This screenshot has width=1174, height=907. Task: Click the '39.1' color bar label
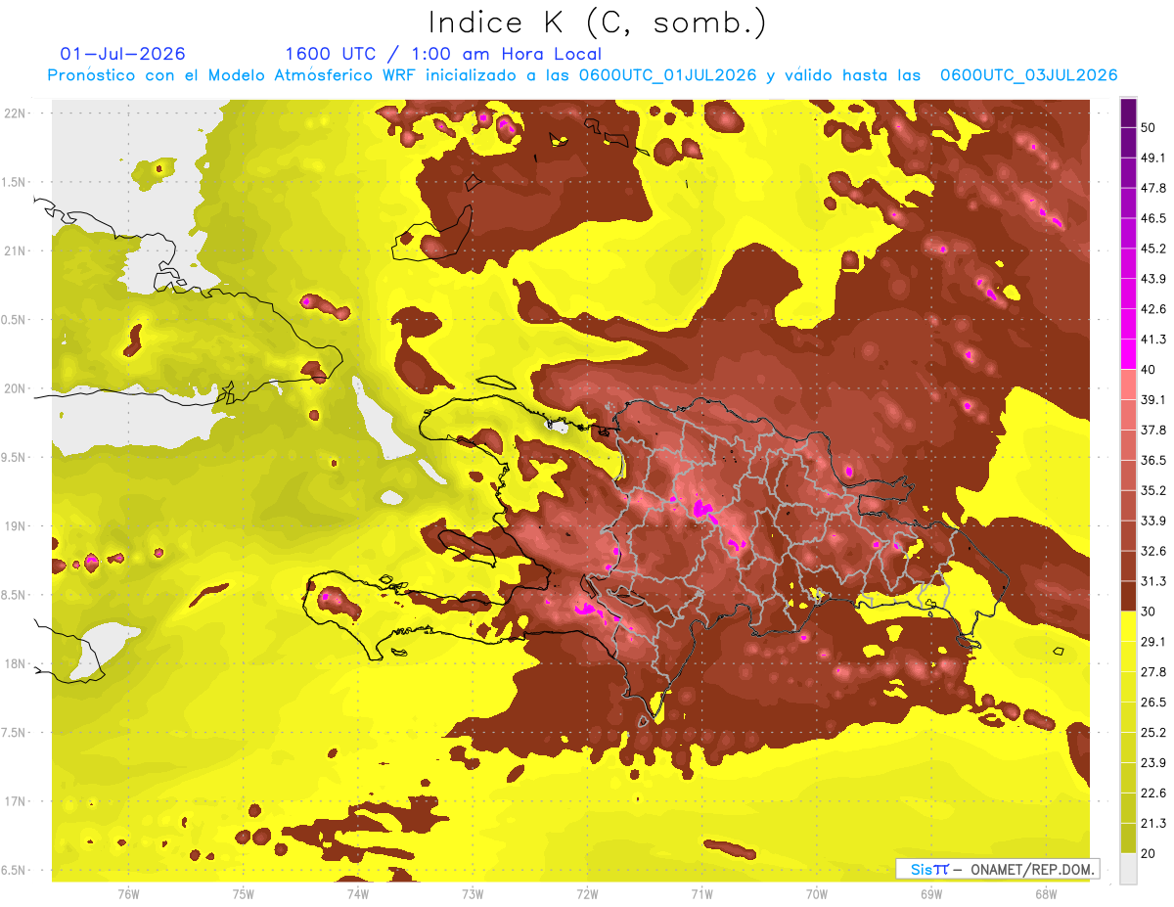point(1153,400)
